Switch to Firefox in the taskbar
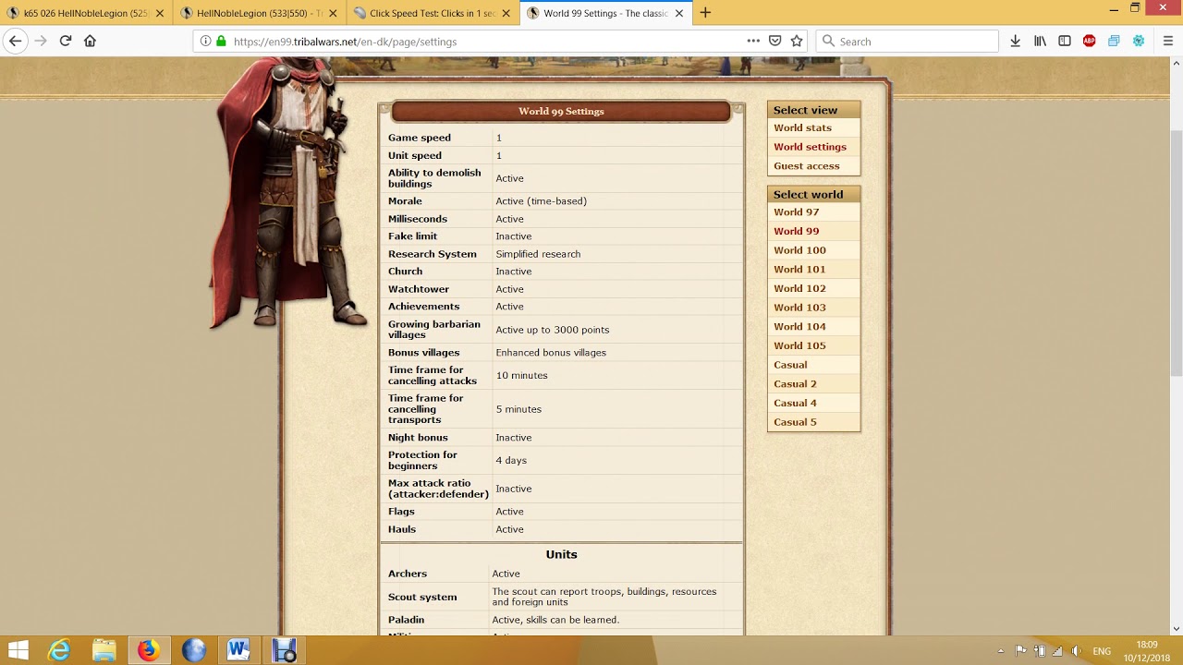The image size is (1183, 665). pyautogui.click(x=148, y=650)
